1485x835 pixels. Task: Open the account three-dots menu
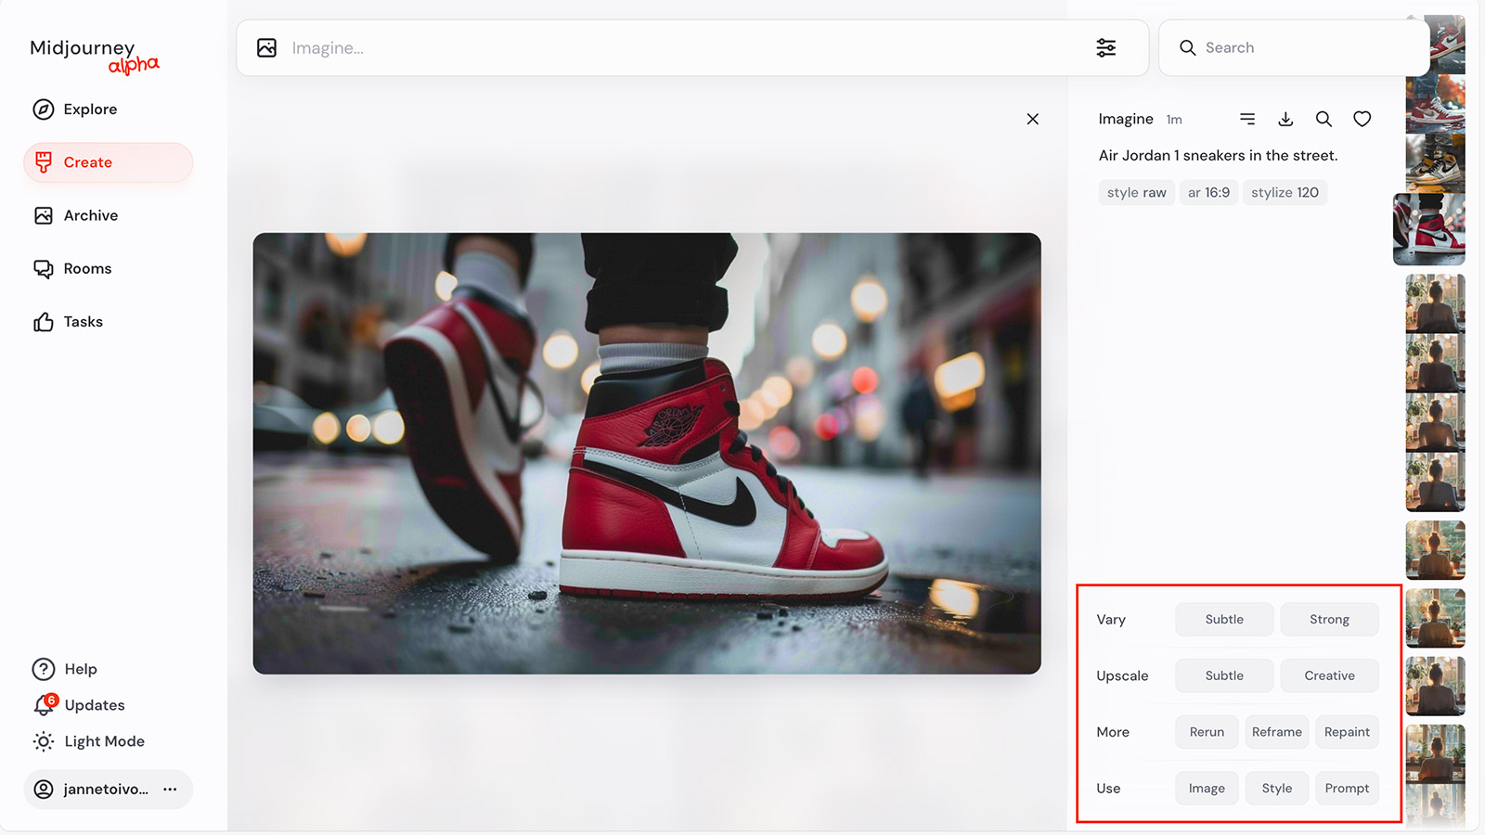click(x=170, y=790)
